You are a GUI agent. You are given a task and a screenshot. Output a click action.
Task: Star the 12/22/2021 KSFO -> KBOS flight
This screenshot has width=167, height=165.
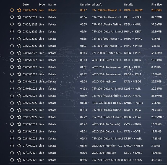(19, 160)
